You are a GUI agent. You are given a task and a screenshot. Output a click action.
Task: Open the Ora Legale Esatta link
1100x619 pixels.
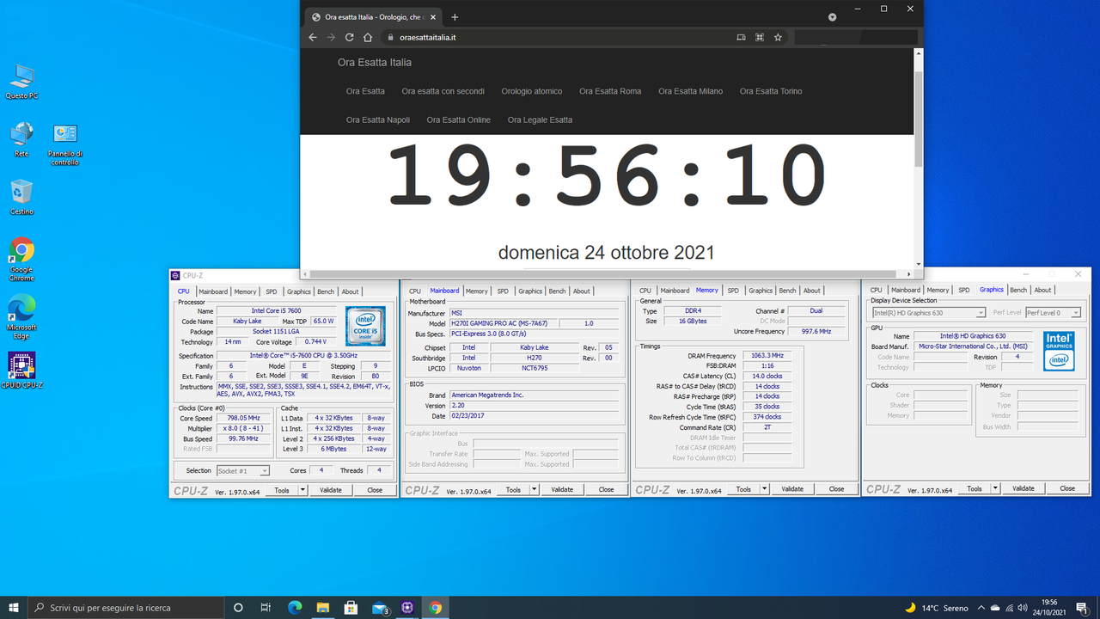coord(540,120)
